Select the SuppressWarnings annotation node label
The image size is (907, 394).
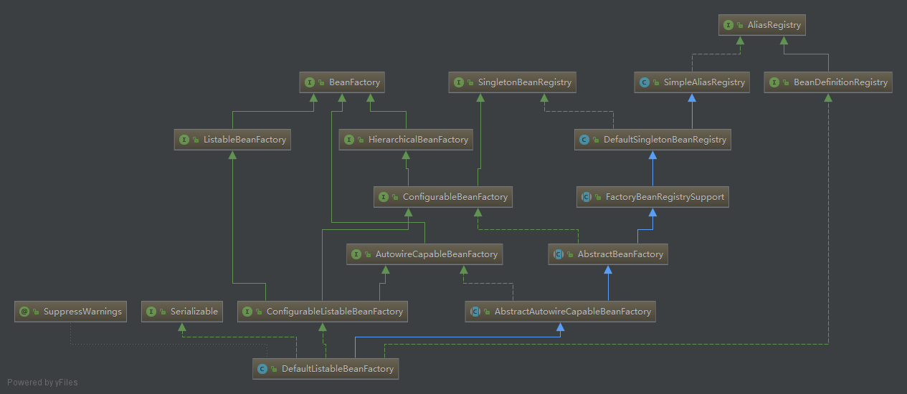click(x=82, y=312)
